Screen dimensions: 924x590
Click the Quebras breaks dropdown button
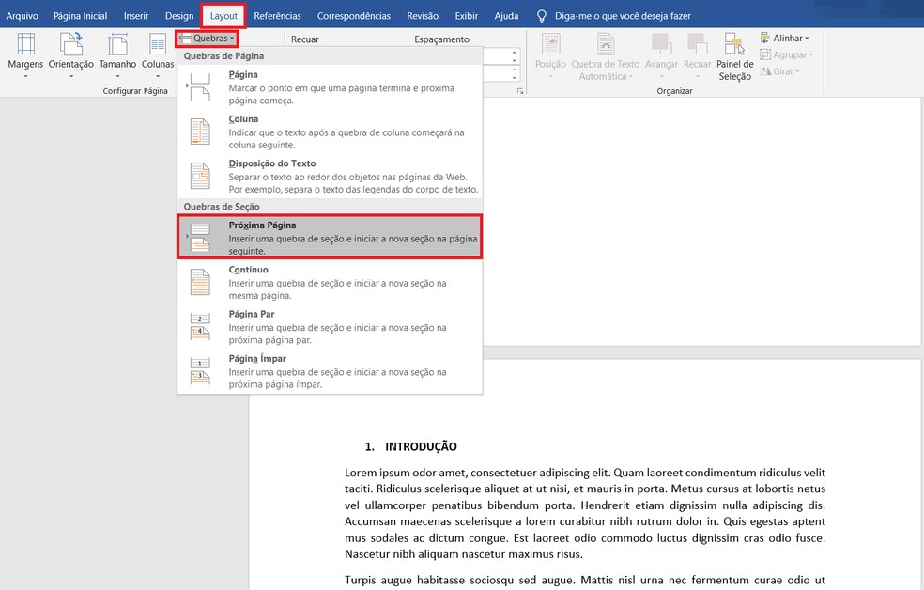207,39
